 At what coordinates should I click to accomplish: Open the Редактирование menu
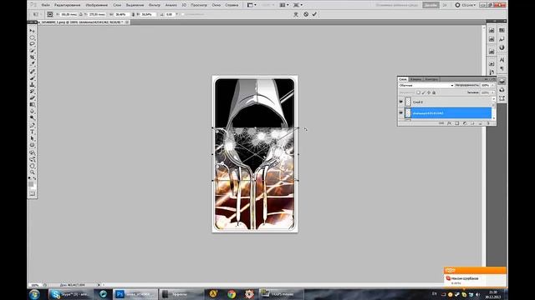pos(68,5)
